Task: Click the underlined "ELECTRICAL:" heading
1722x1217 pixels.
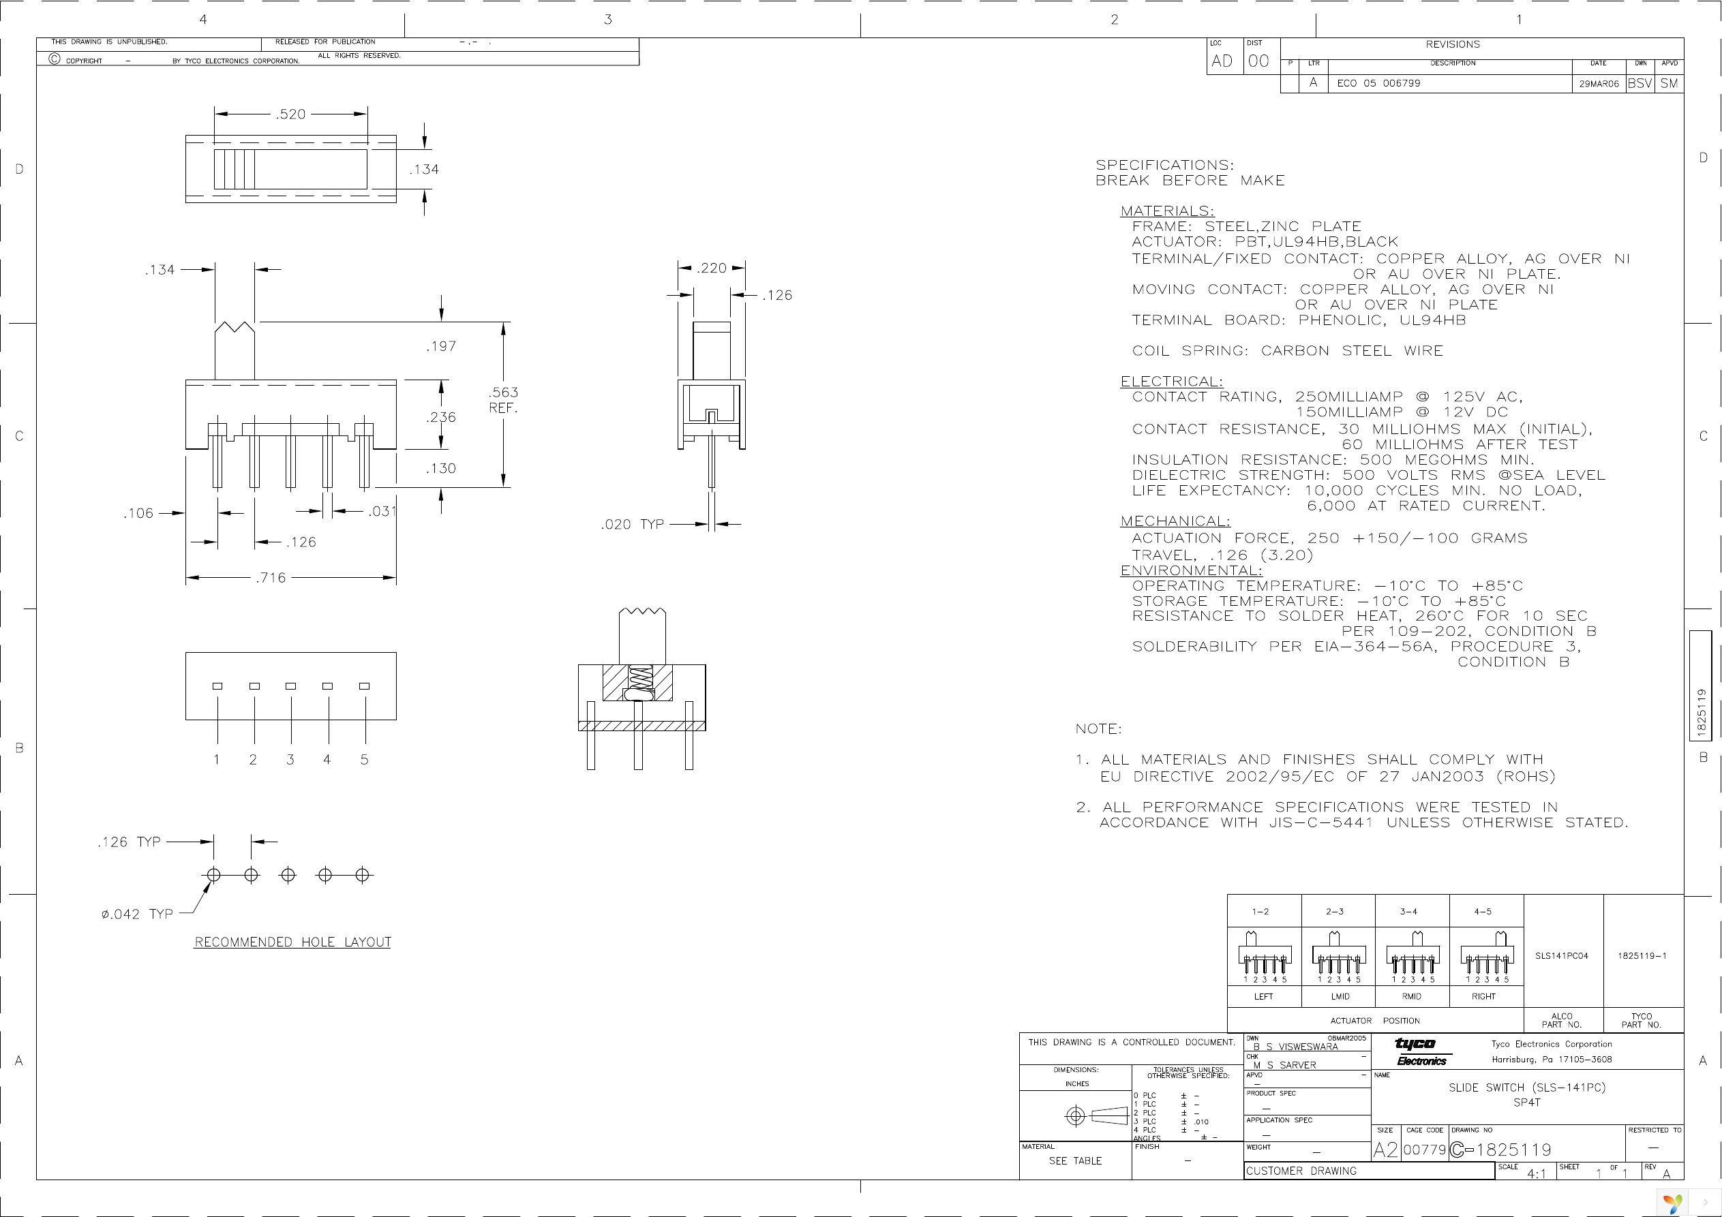Action: 1171,382
